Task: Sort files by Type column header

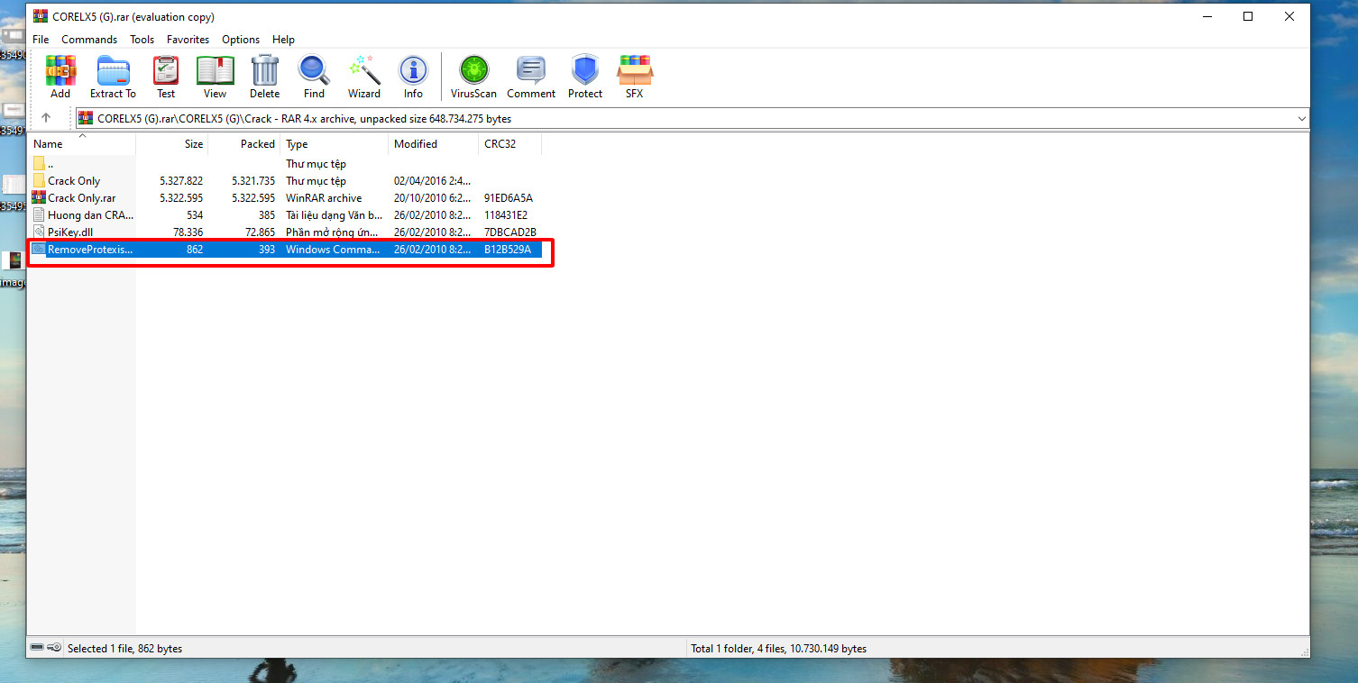Action: tap(335, 144)
